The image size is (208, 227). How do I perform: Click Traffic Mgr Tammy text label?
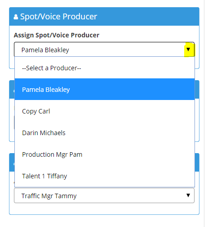click(x=49, y=196)
